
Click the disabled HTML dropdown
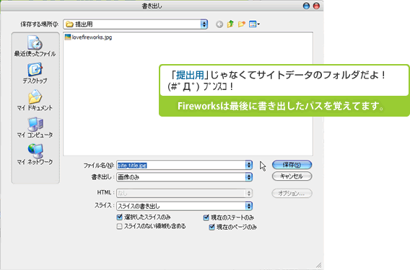[x=184, y=193]
